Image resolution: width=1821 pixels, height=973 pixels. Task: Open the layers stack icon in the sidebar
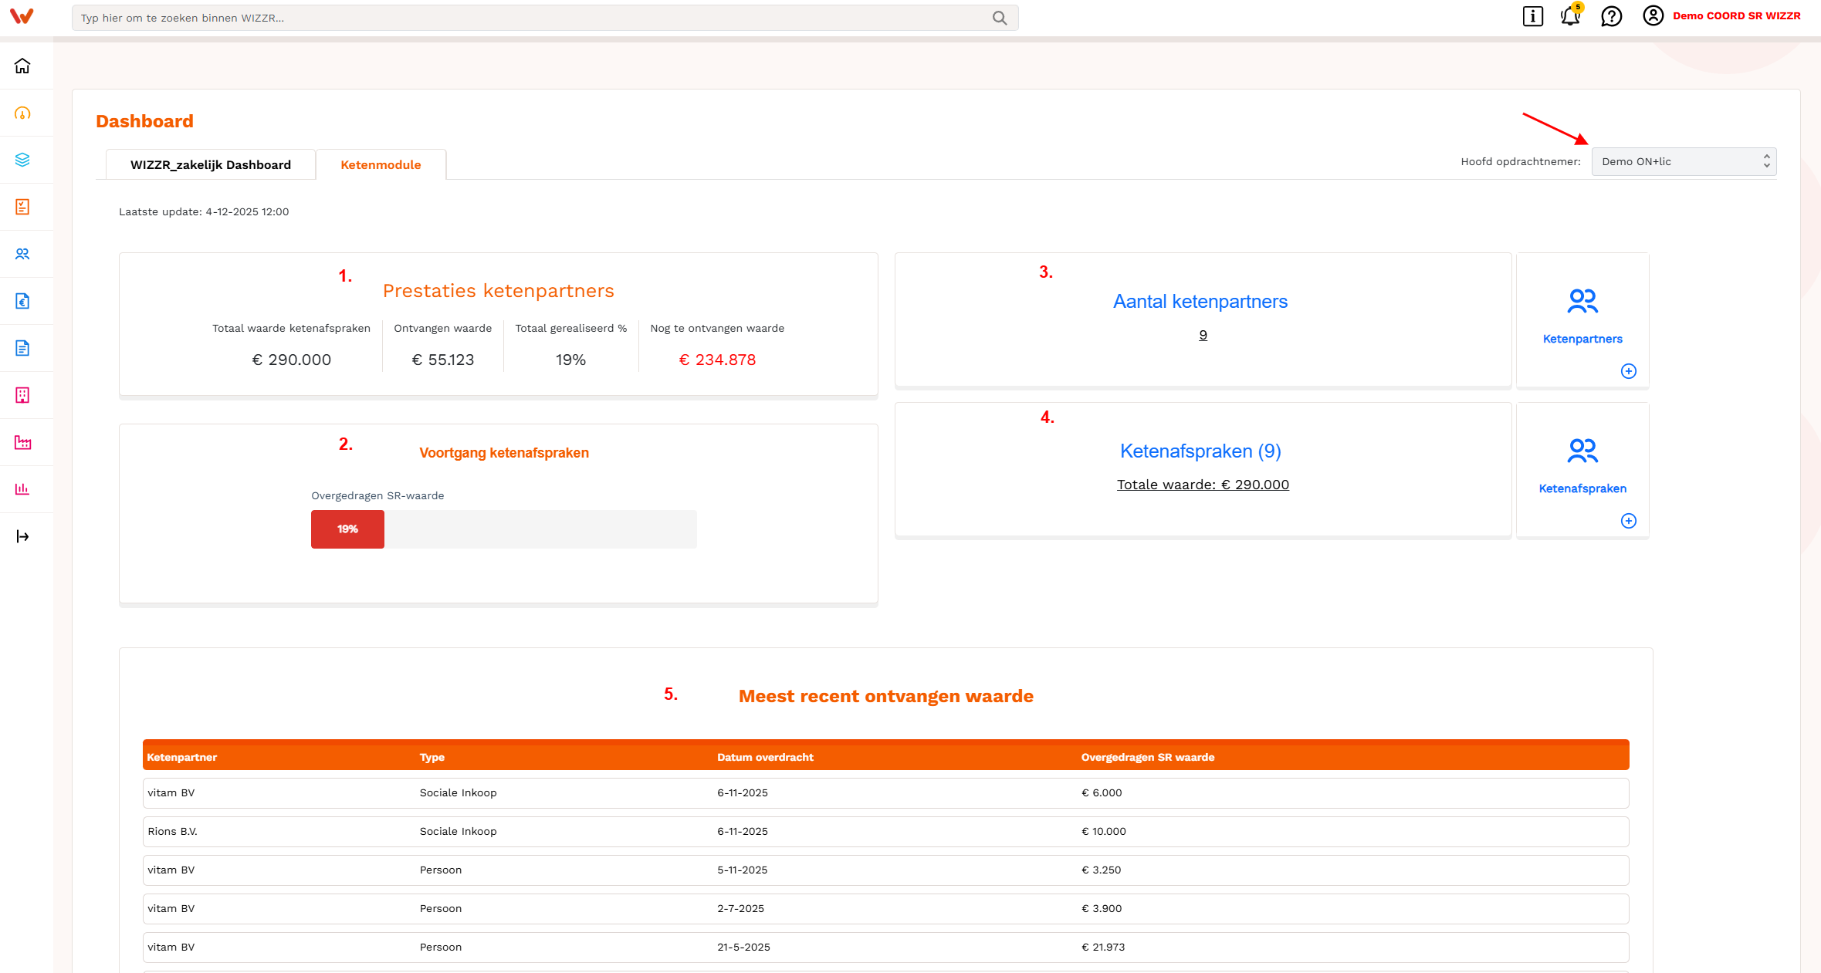click(x=22, y=160)
